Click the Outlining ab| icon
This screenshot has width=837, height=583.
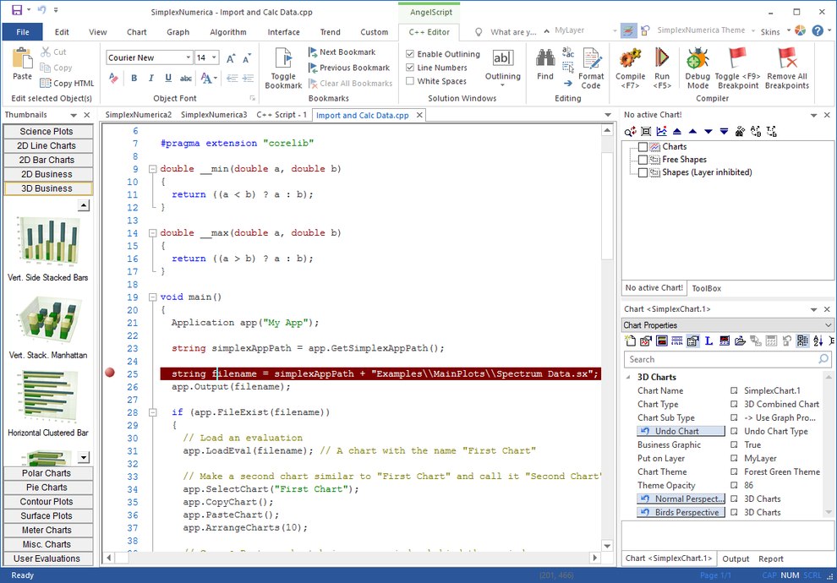(502, 58)
